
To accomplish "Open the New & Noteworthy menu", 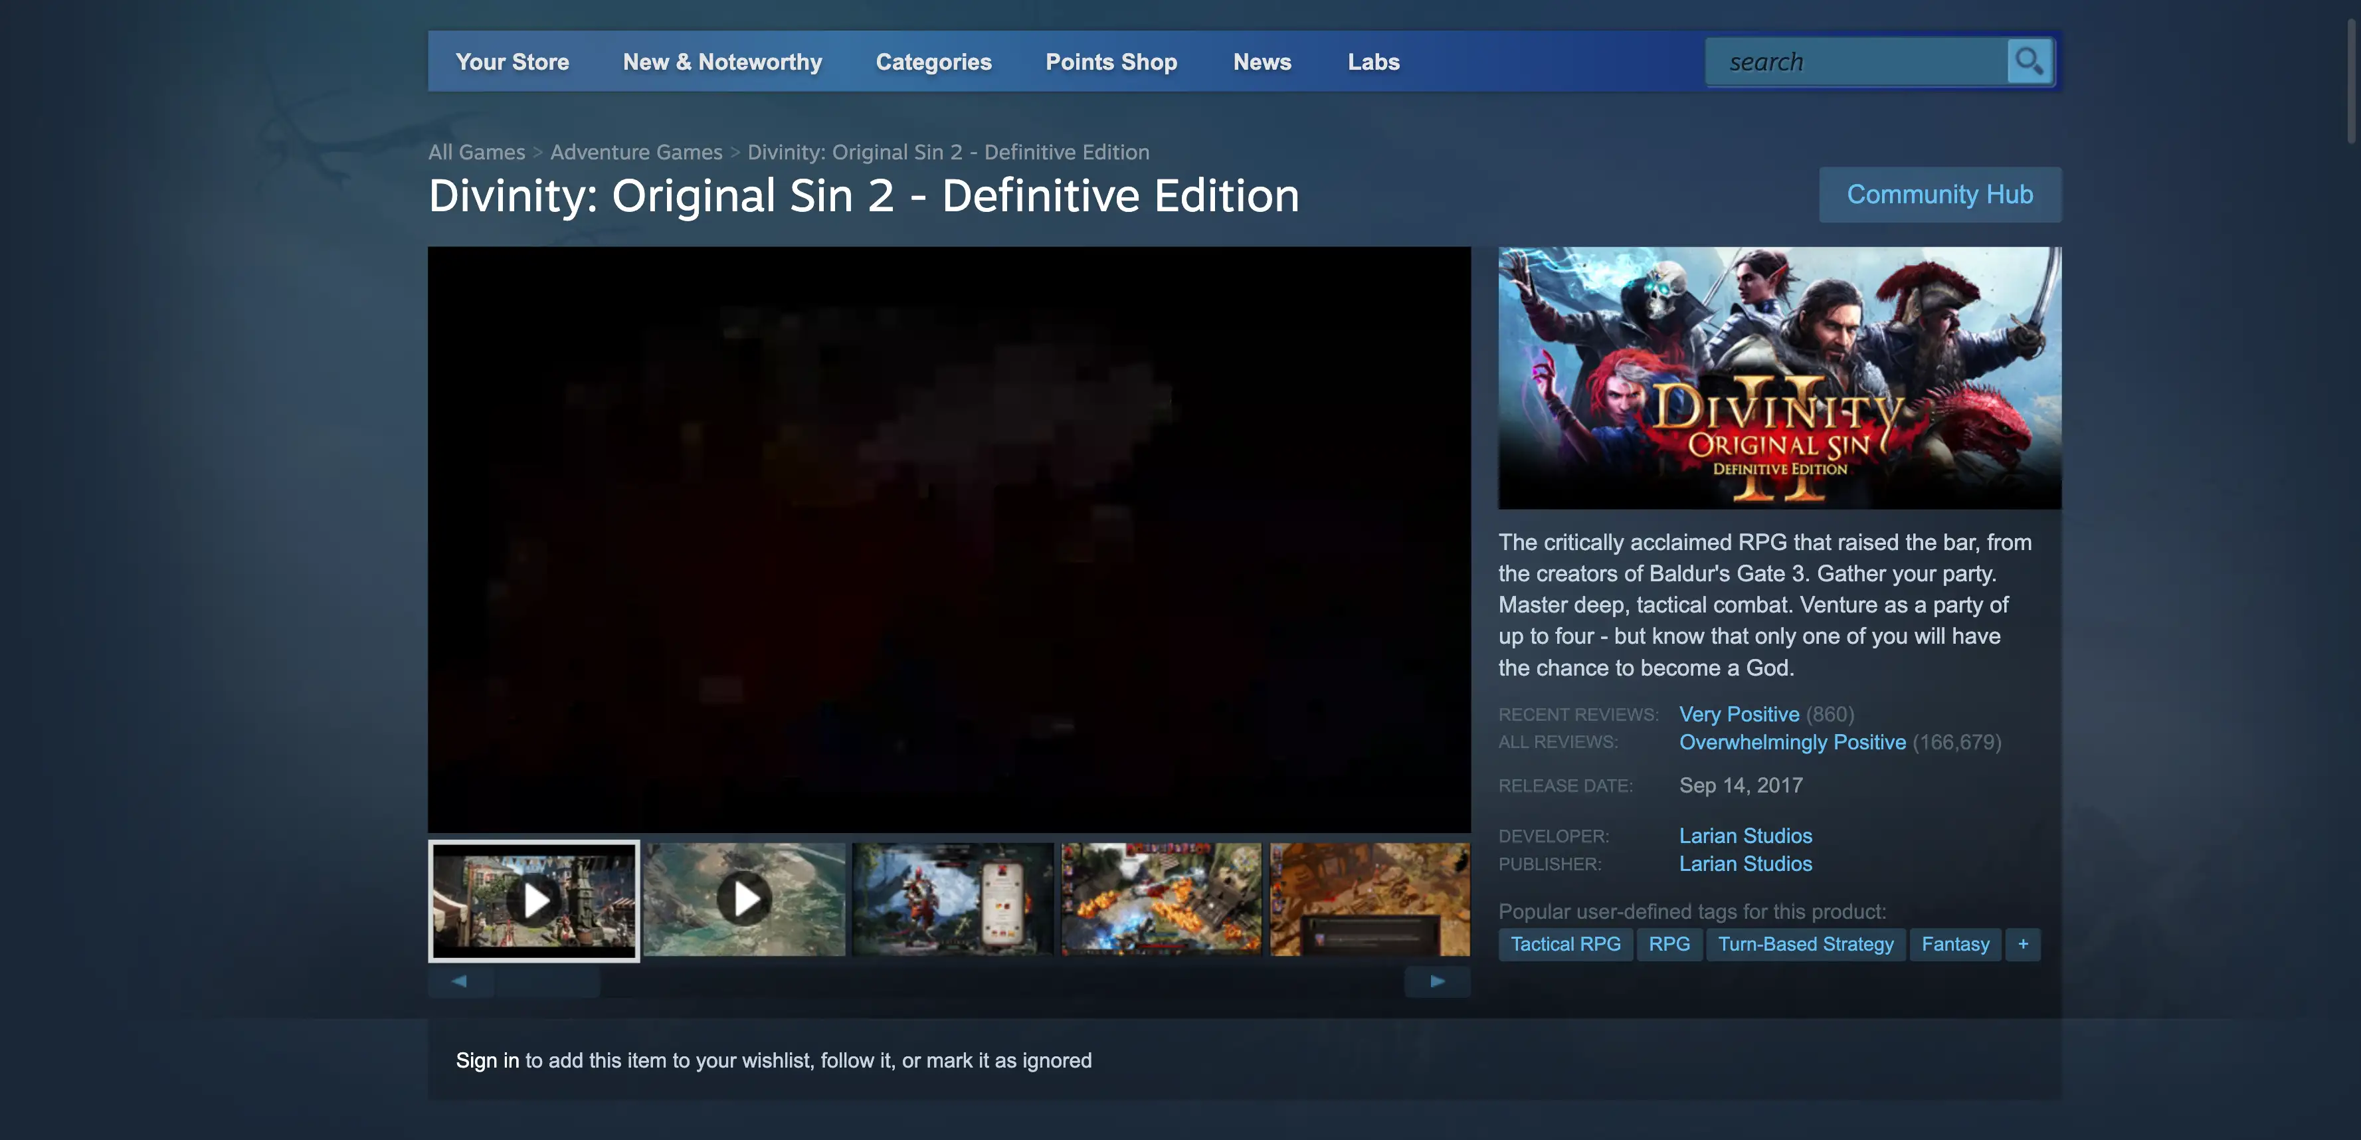I will click(x=722, y=61).
